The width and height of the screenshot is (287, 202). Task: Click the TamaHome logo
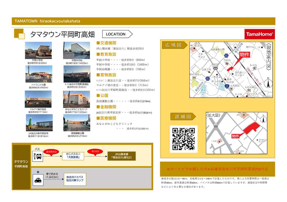pyautogui.click(x=259, y=34)
